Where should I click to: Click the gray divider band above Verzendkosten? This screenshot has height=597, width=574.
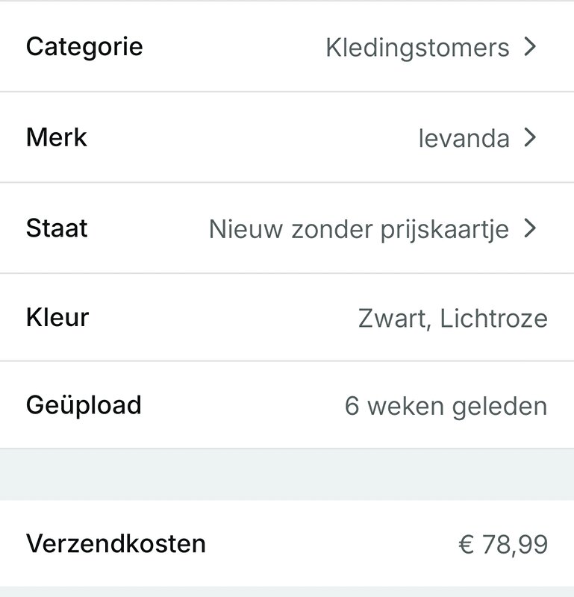[x=287, y=475]
